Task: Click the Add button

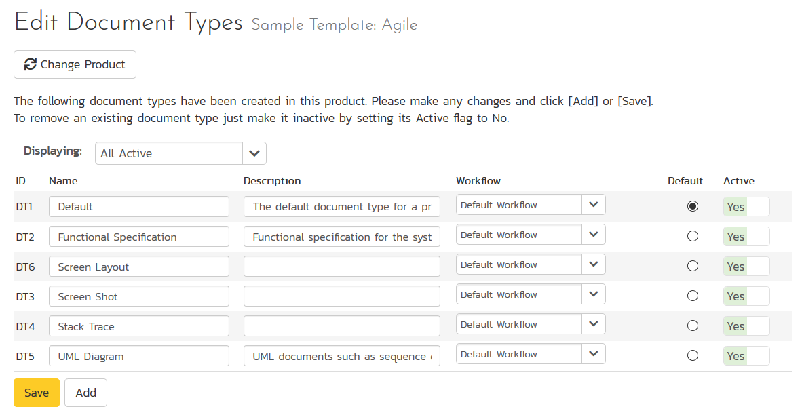Action: (x=85, y=393)
